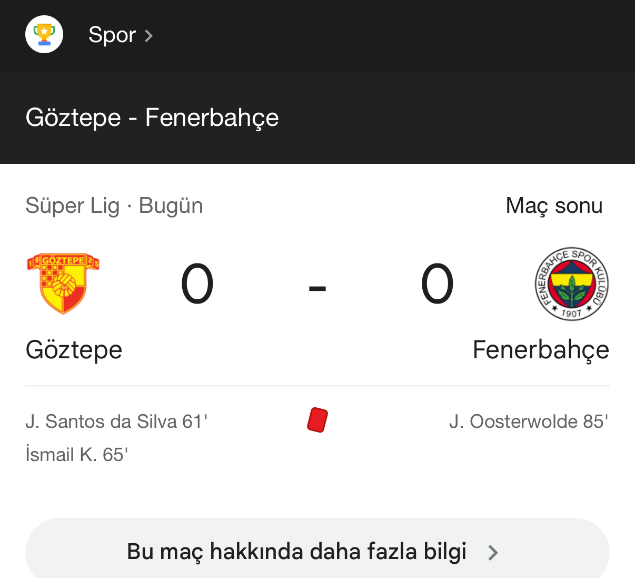Tap the Göztepe club crest
Viewport: 635px width, 578px height.
[63, 283]
